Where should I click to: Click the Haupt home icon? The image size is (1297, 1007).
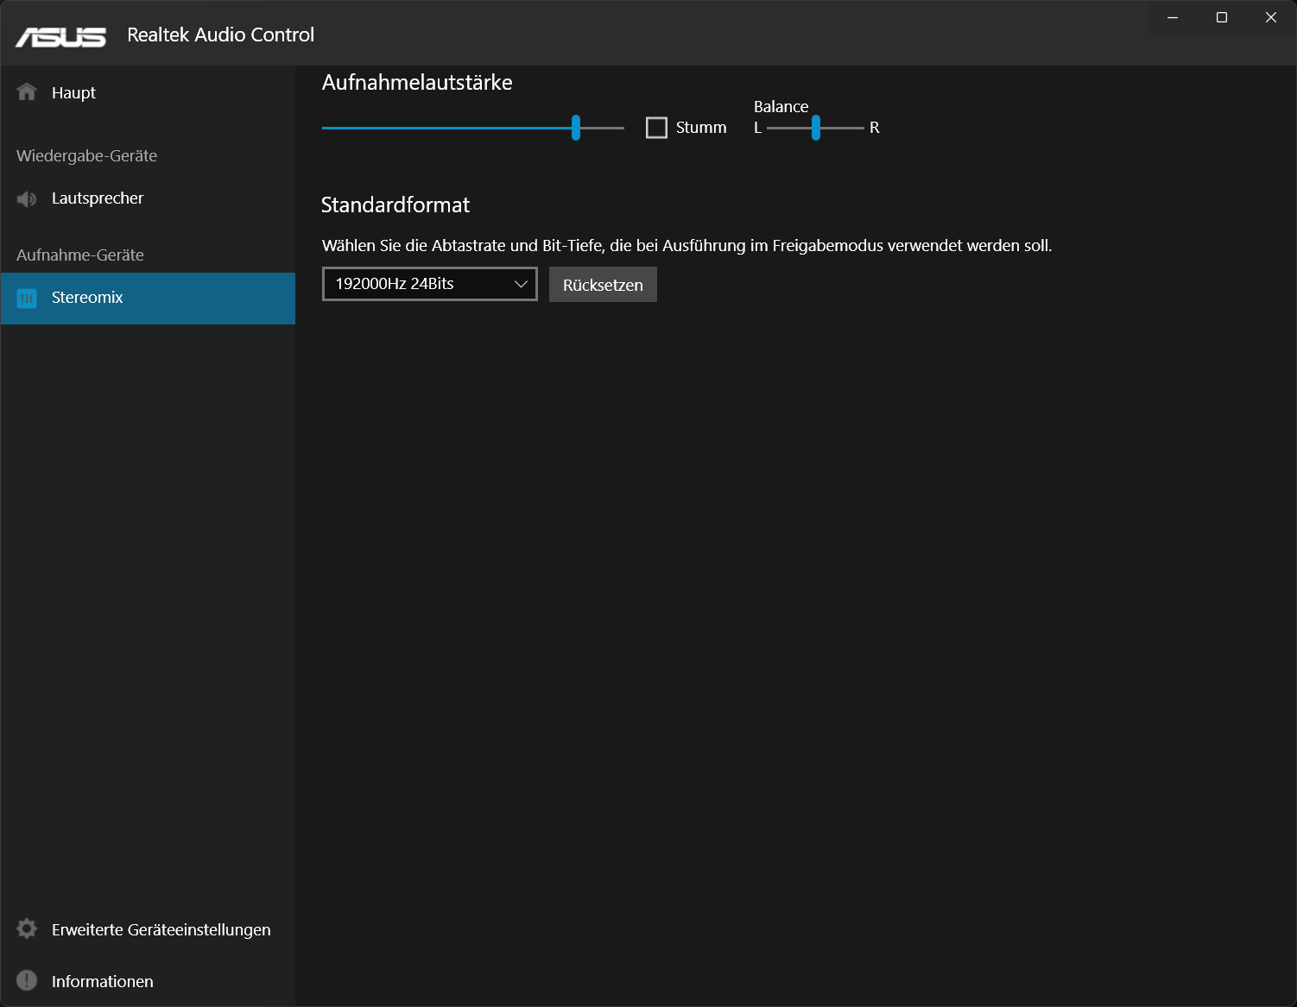point(27,92)
